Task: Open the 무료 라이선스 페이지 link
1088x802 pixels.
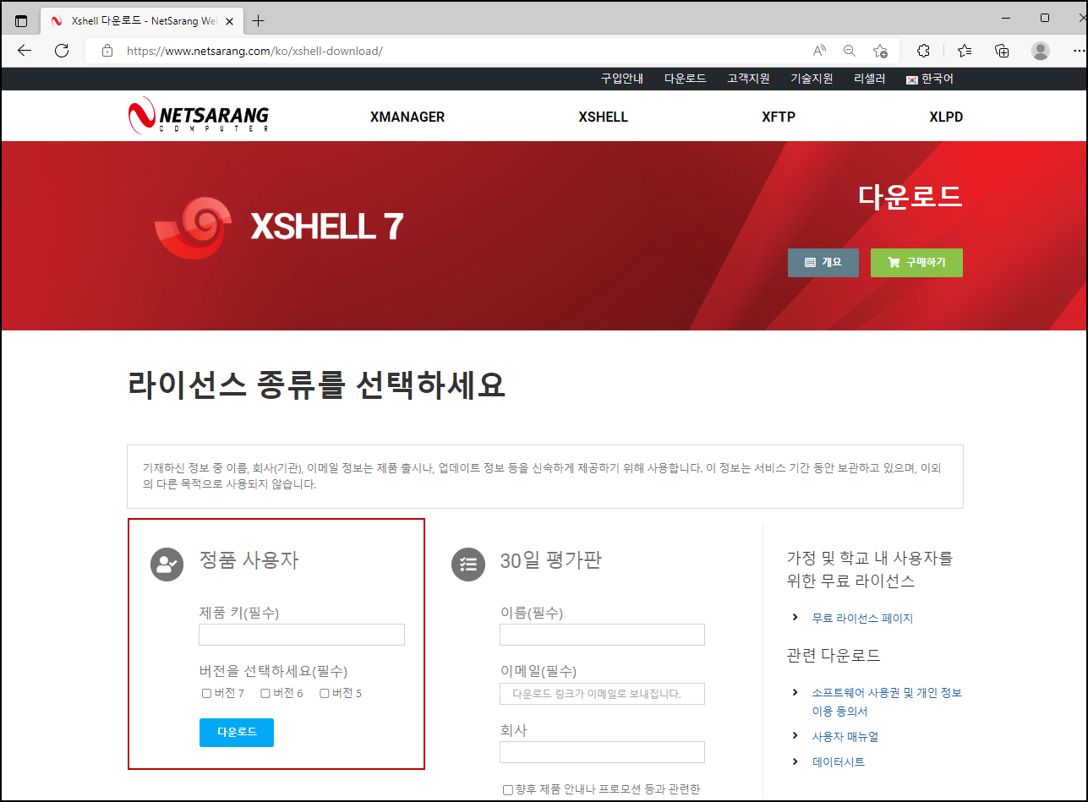Action: click(862, 618)
